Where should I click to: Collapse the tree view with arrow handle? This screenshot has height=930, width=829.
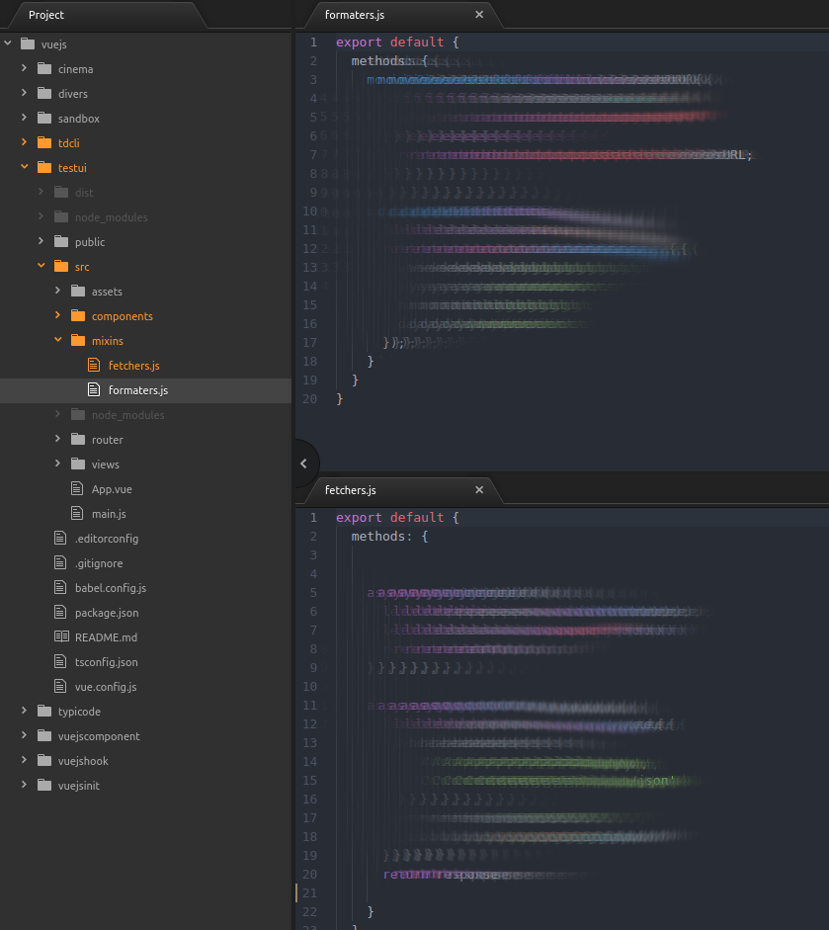303,464
